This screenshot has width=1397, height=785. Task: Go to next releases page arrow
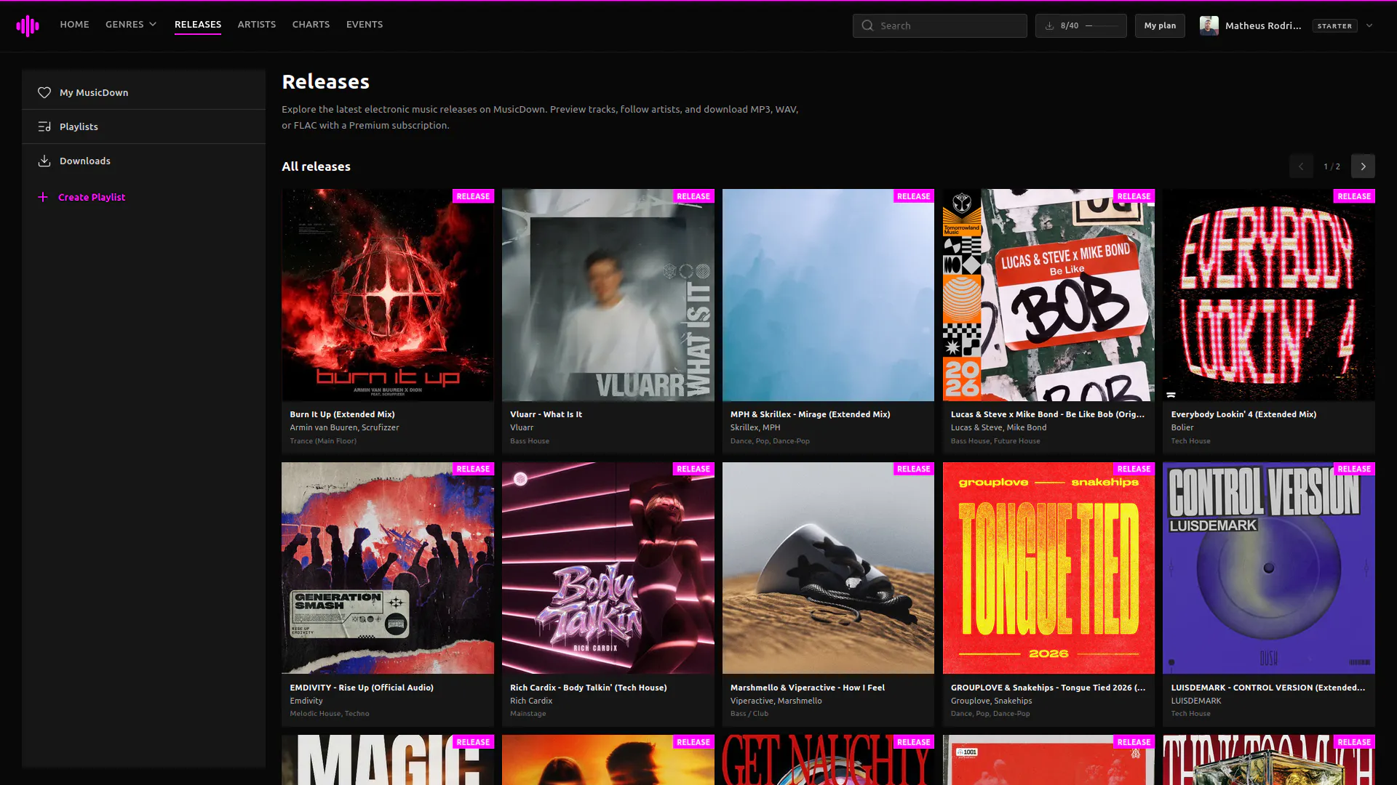tap(1363, 166)
